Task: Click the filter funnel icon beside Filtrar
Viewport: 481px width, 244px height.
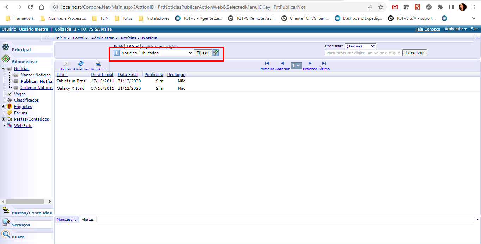Action: click(x=215, y=53)
